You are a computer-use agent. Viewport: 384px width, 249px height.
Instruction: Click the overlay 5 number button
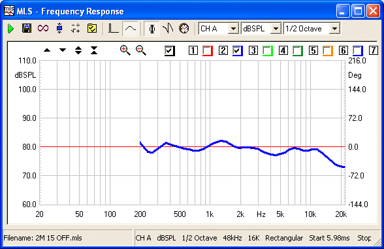[x=313, y=50]
